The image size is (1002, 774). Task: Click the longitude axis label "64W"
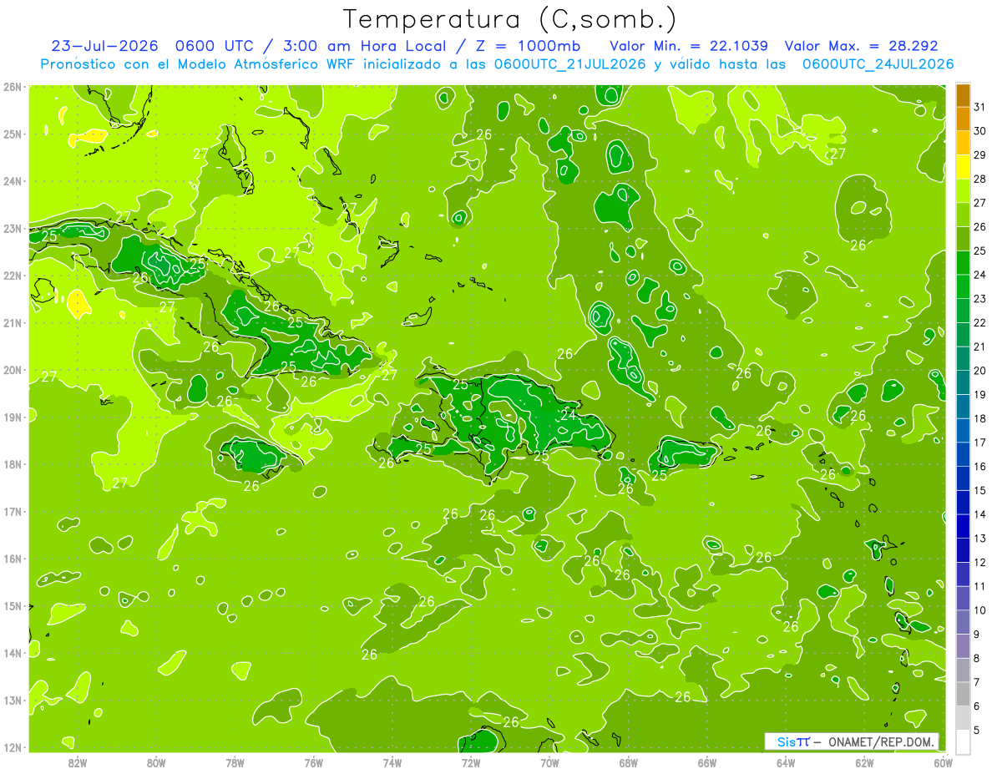(786, 761)
